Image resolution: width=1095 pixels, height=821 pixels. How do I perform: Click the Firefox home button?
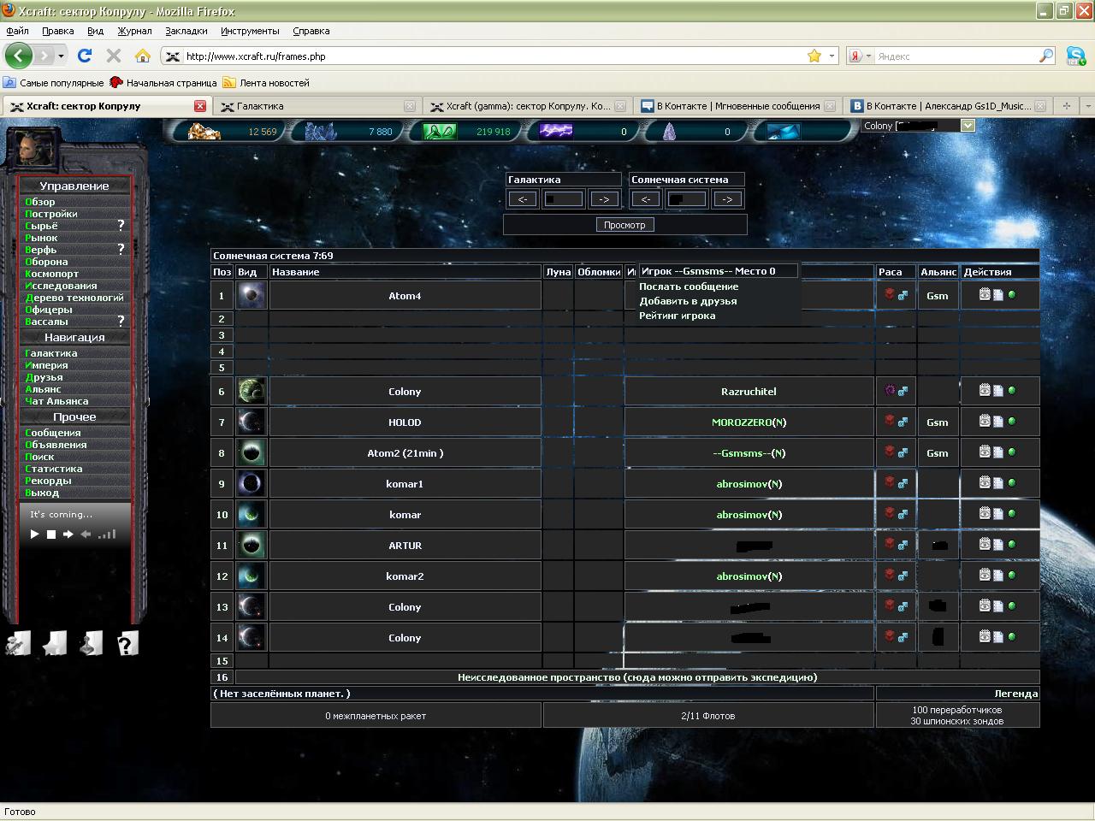point(143,56)
